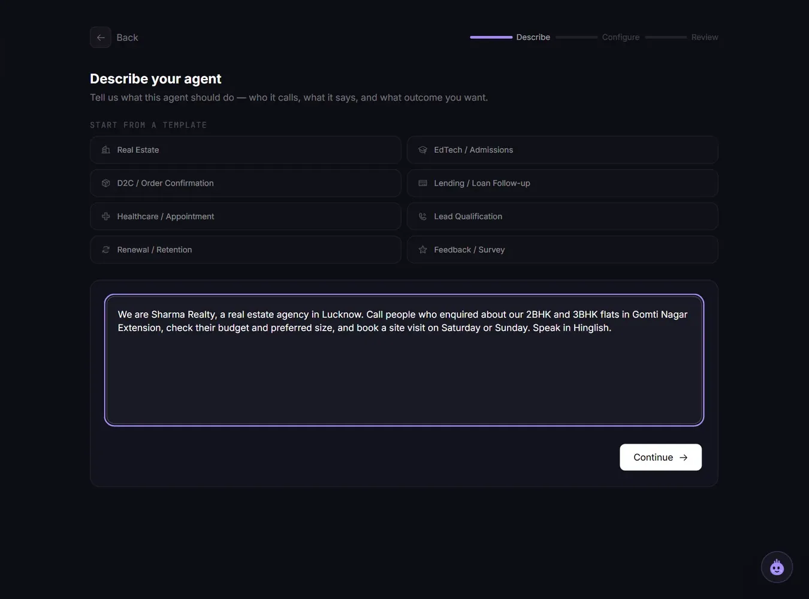Viewport: 809px width, 599px height.
Task: Click the Healthcare cross icon
Action: pos(106,216)
